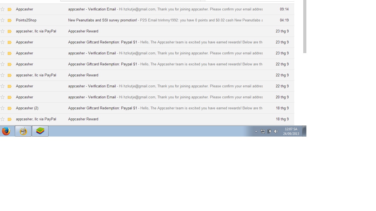
Task: Open subject 'New Peanutlabs and SSI survey promotion!'
Action: pos(102,20)
